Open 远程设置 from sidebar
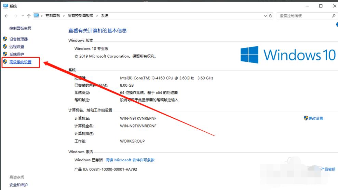Screen dimensions: 338x190 (17, 47)
